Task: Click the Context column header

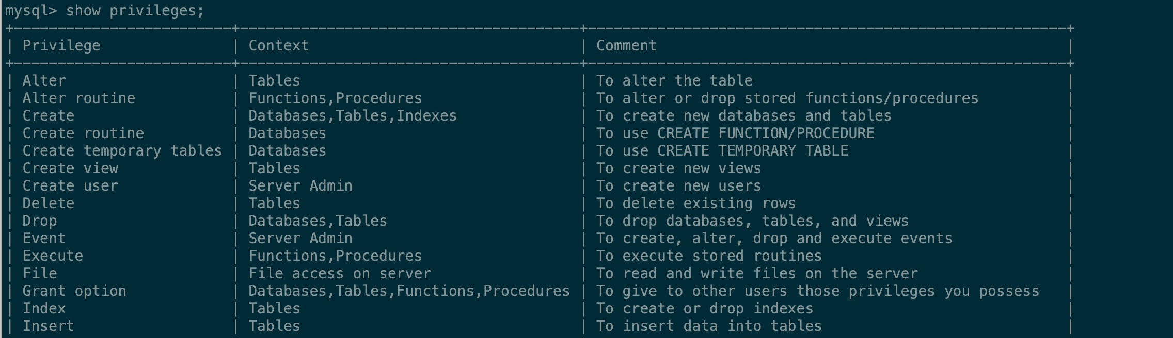Action: tap(278, 46)
